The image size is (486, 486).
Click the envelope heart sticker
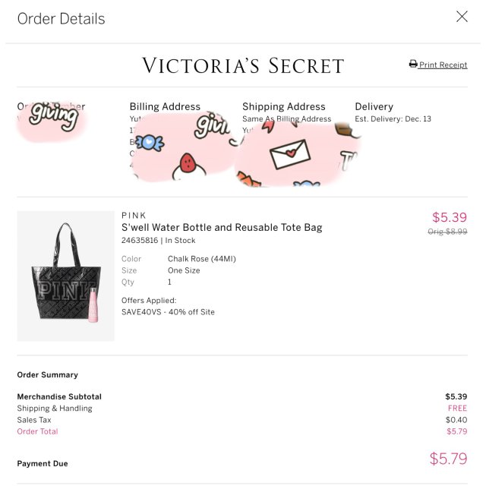[290, 155]
